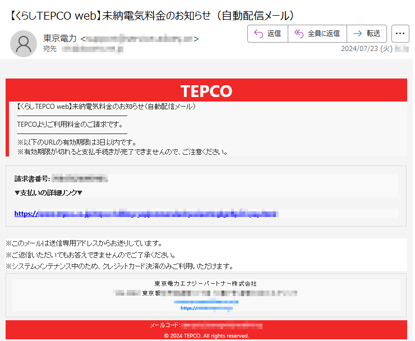Viewport: 415px width, 341px height.
Task: Click the email subject title text
Action: point(151,16)
